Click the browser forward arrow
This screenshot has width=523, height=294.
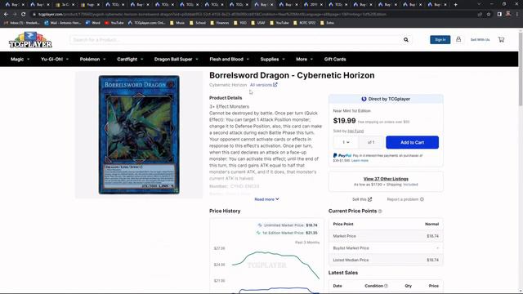pyautogui.click(x=15, y=15)
